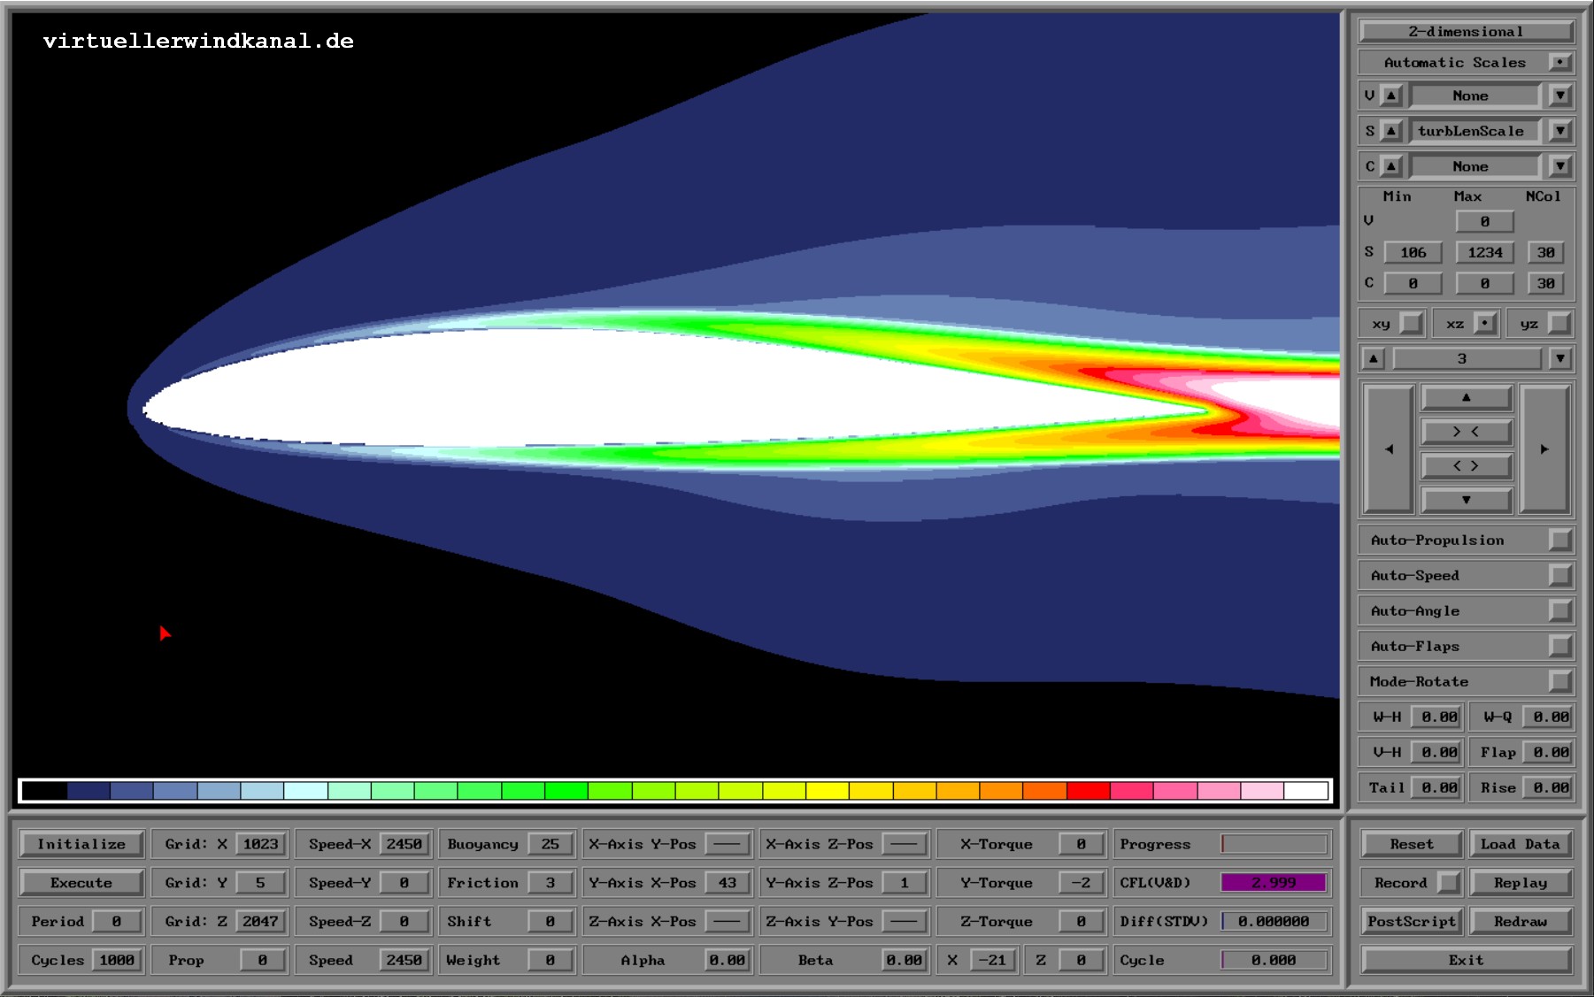Click the Grid Z value 2047
1594x997 pixels.
coord(260,921)
